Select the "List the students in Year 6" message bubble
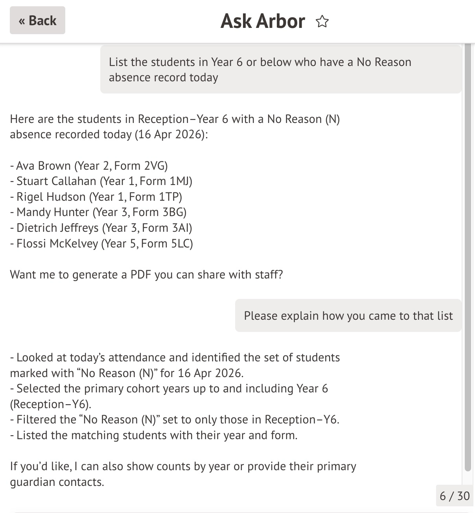475x513 pixels. tap(280, 70)
